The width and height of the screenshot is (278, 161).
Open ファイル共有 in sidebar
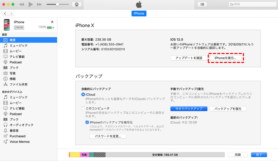[x=19, y=84]
